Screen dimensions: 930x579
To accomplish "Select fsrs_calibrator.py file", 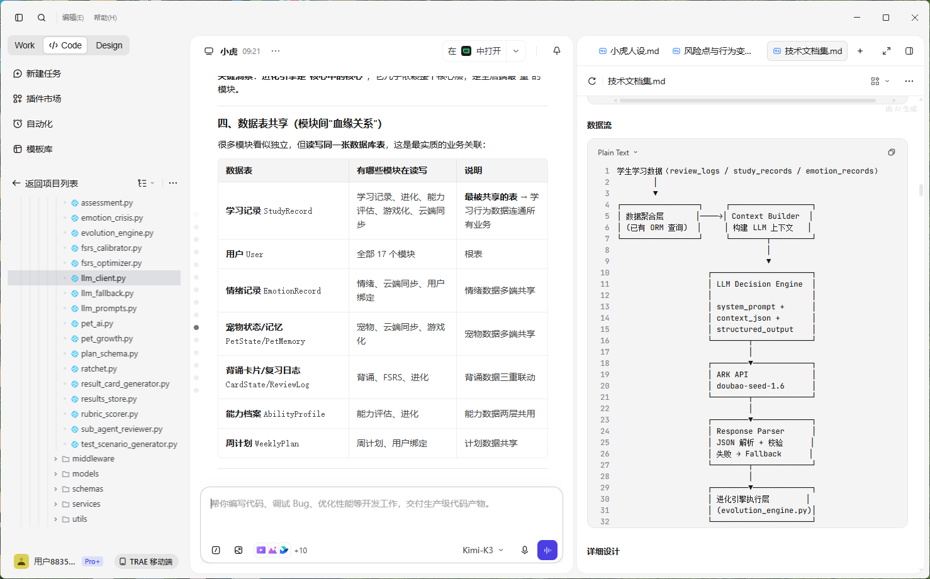I will 106,248.
